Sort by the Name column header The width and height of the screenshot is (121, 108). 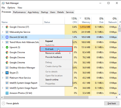[x=22, y=21]
